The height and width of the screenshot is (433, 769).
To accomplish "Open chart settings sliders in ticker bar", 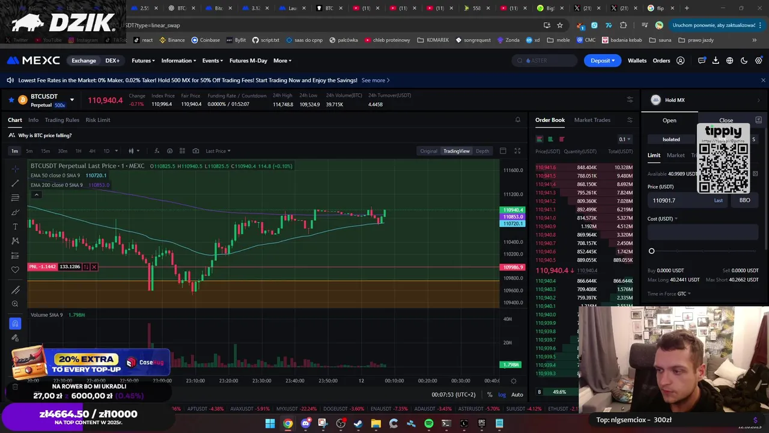I will pyautogui.click(x=630, y=100).
